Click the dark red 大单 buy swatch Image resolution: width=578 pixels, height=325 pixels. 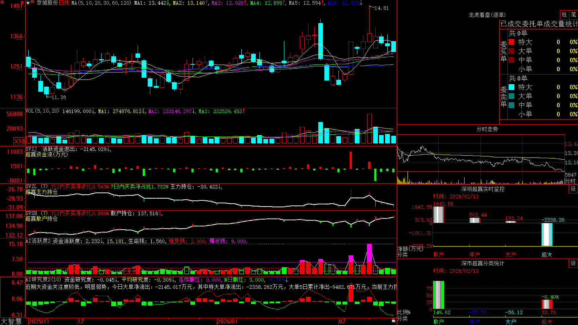[512, 51]
